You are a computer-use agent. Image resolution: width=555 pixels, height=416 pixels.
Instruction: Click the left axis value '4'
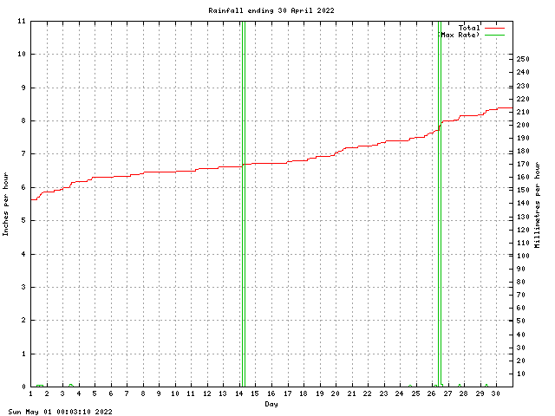click(x=23, y=254)
